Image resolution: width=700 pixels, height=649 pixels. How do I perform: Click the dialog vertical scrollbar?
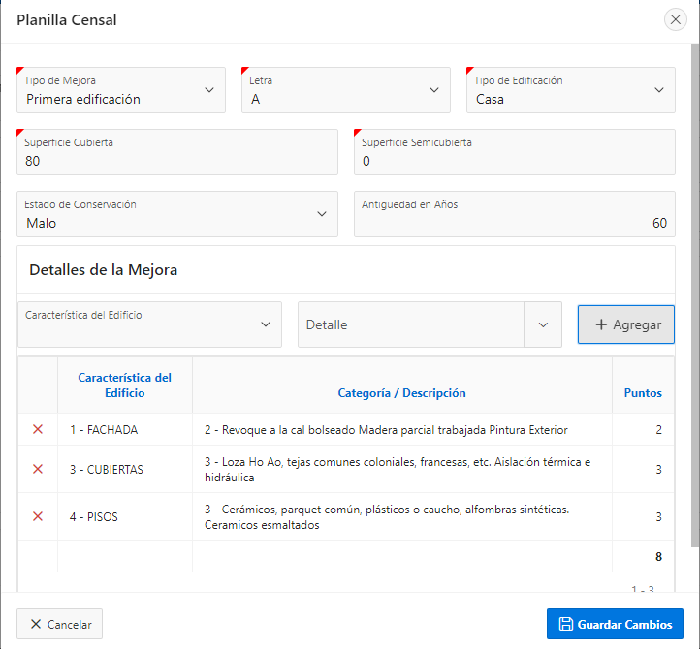click(x=695, y=294)
